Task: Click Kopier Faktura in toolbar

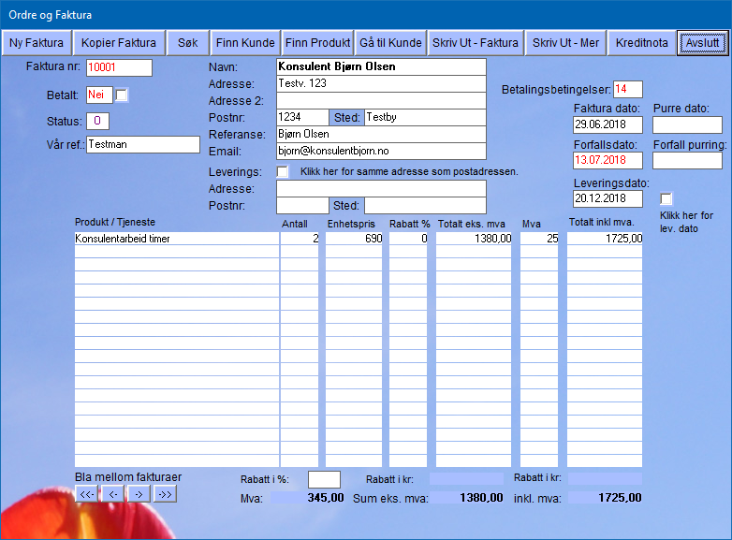Action: (119, 43)
